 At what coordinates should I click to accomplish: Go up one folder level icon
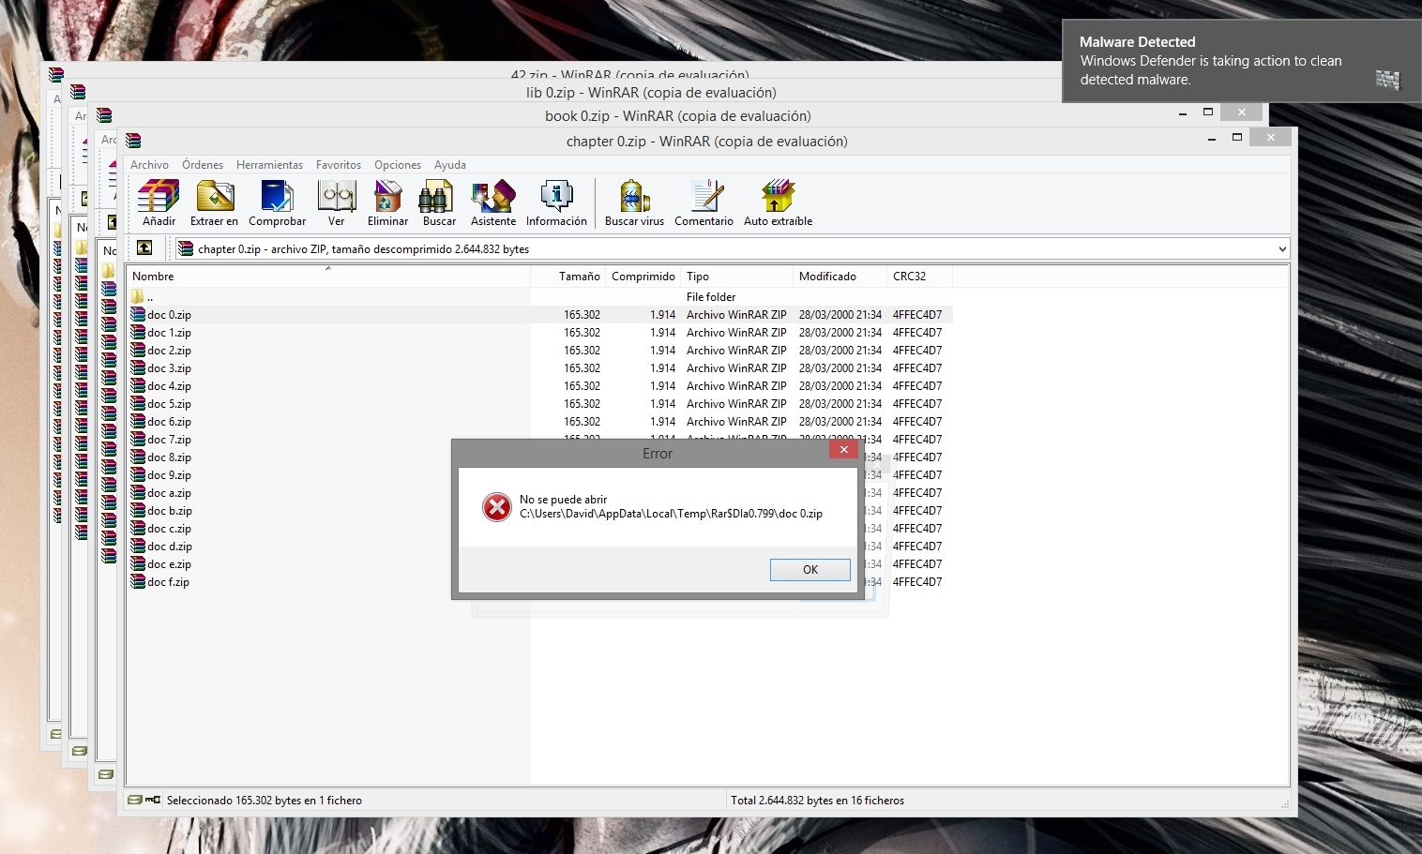coord(144,248)
